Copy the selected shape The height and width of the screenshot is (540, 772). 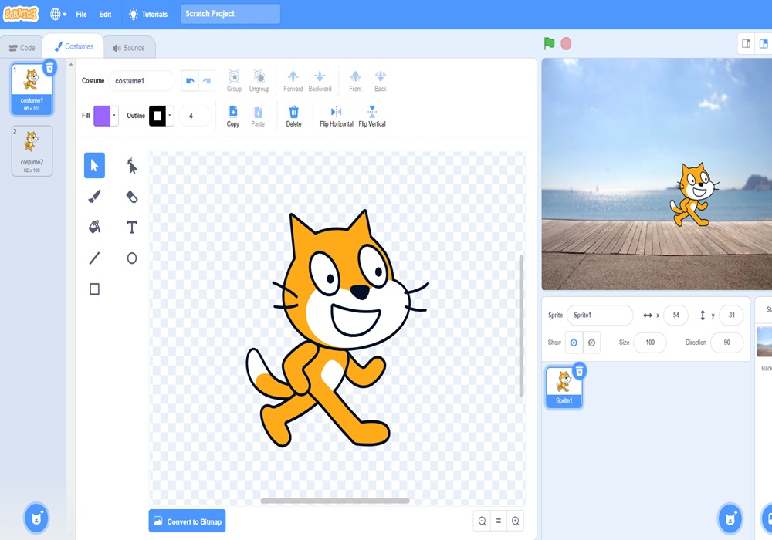coord(233,116)
